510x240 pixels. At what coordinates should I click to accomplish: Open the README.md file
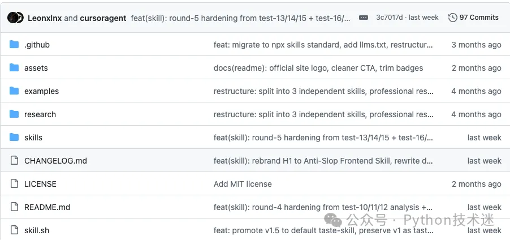tap(47, 207)
